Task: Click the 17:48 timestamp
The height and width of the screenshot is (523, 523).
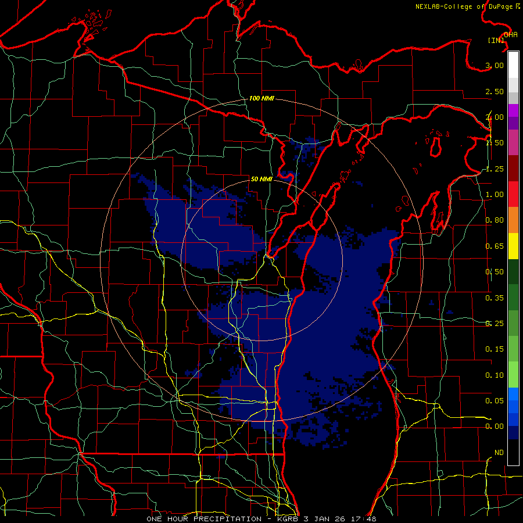Action: tap(365, 519)
